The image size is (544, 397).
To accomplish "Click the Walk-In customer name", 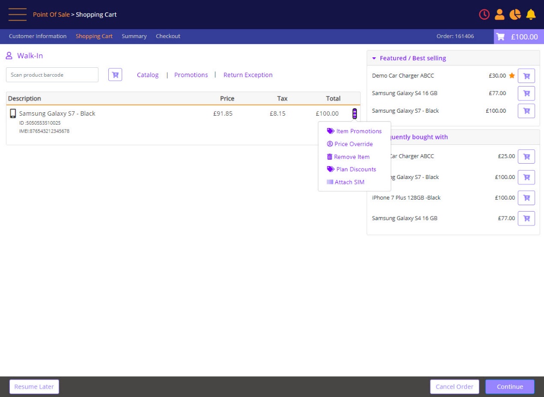I will pyautogui.click(x=30, y=55).
